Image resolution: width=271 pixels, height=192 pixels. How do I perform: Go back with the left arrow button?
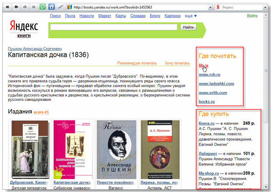(x=16, y=7)
